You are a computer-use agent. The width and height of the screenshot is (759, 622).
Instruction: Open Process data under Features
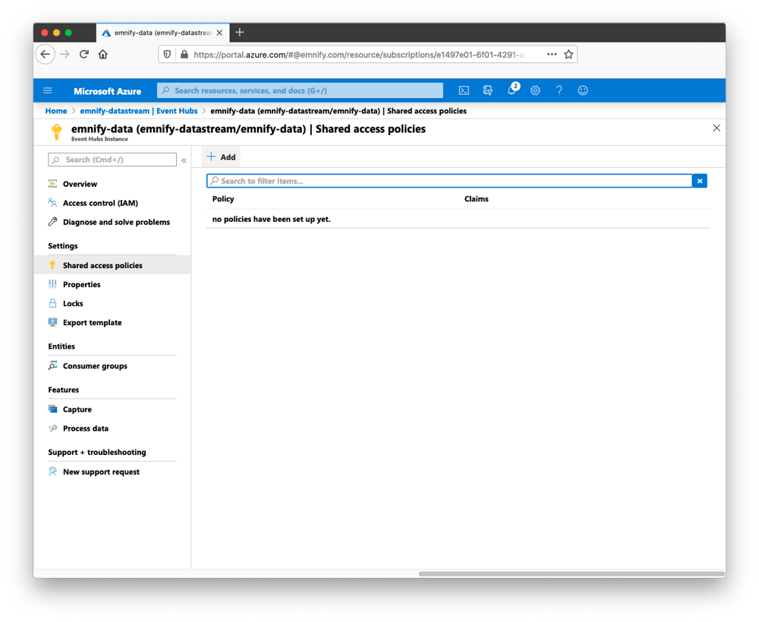coord(85,428)
